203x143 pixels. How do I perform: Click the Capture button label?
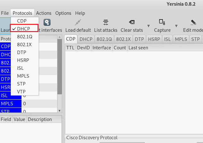pyautogui.click(x=162, y=30)
